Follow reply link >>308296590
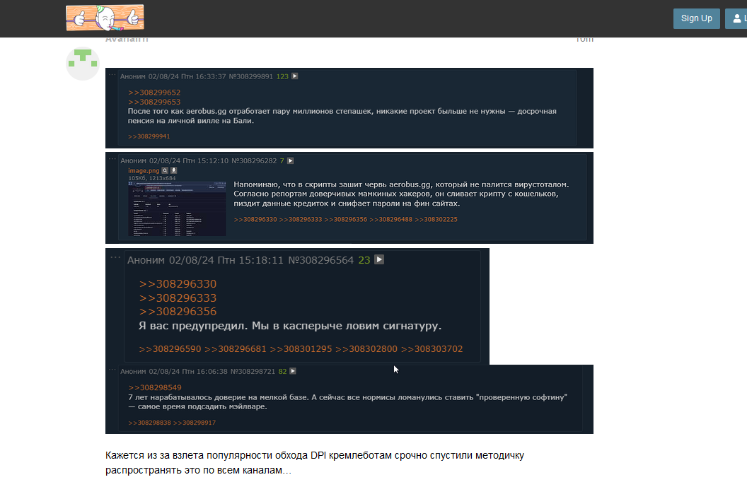The image size is (747, 482). pyautogui.click(x=170, y=348)
